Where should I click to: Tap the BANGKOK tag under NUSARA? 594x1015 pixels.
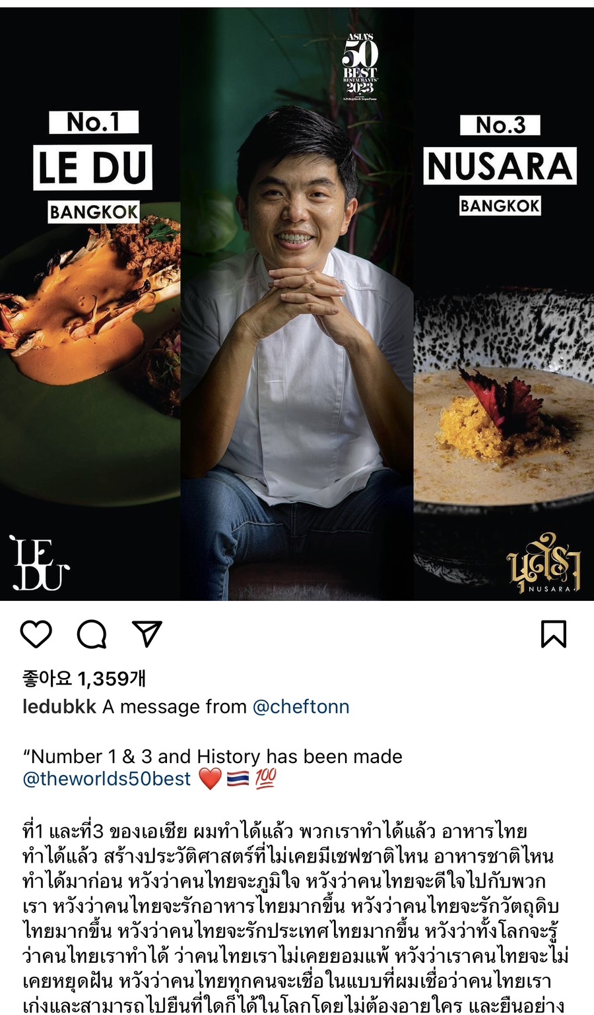500,206
